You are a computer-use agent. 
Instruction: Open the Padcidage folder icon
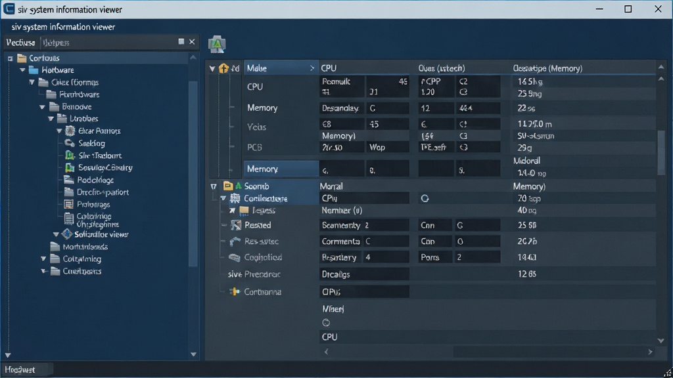(x=69, y=180)
